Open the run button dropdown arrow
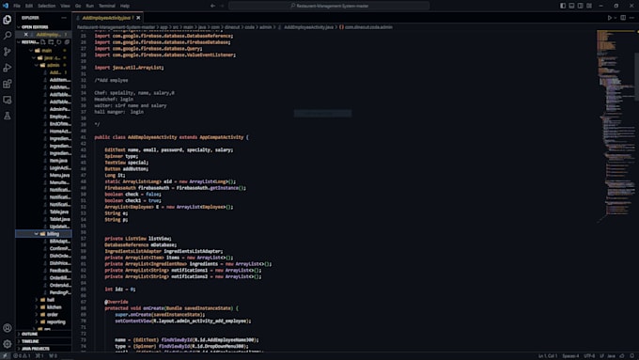 (616, 18)
